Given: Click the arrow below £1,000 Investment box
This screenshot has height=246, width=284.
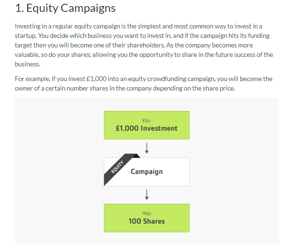Looking at the screenshot, I should click(x=147, y=148).
